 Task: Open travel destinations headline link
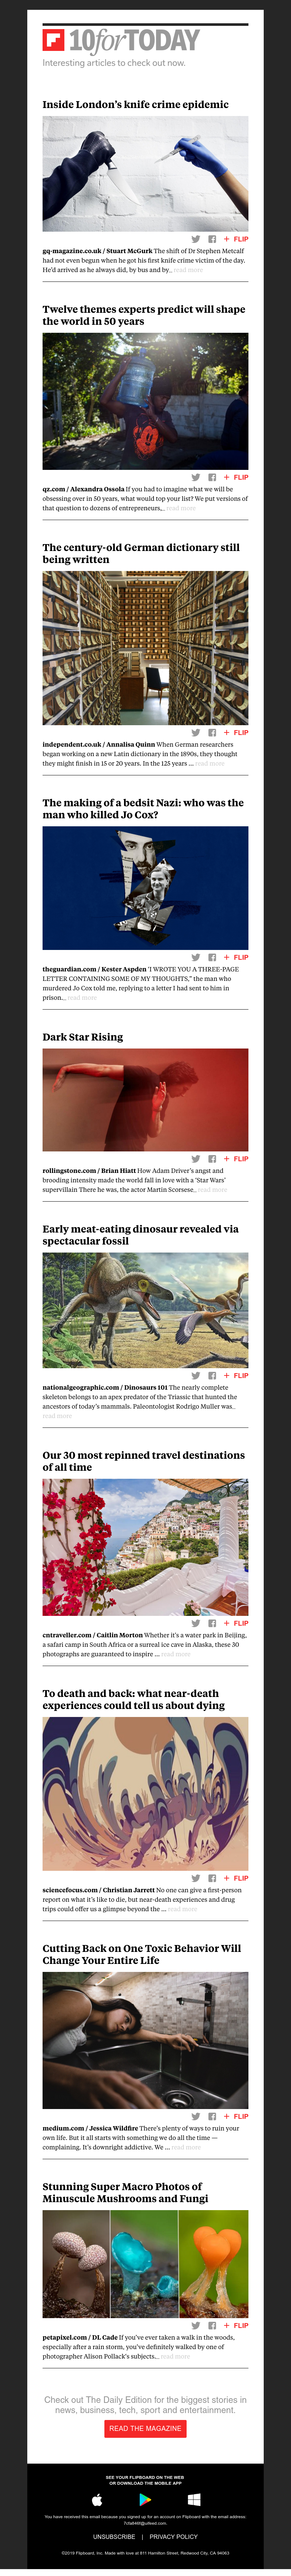(x=143, y=1461)
